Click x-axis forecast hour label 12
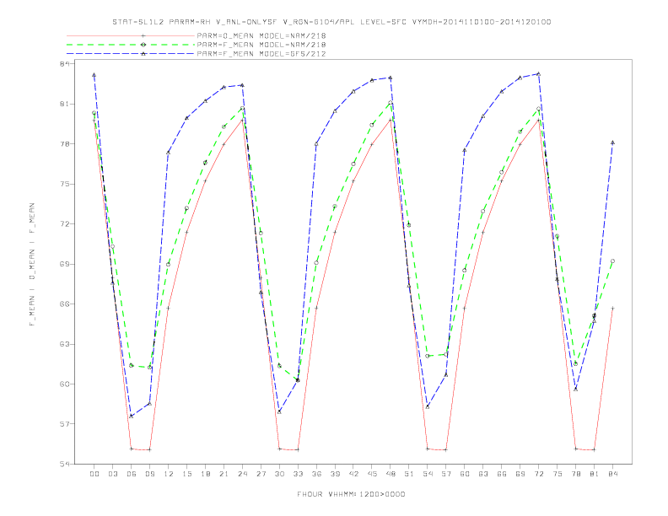This screenshot has height=516, width=668. (x=169, y=474)
